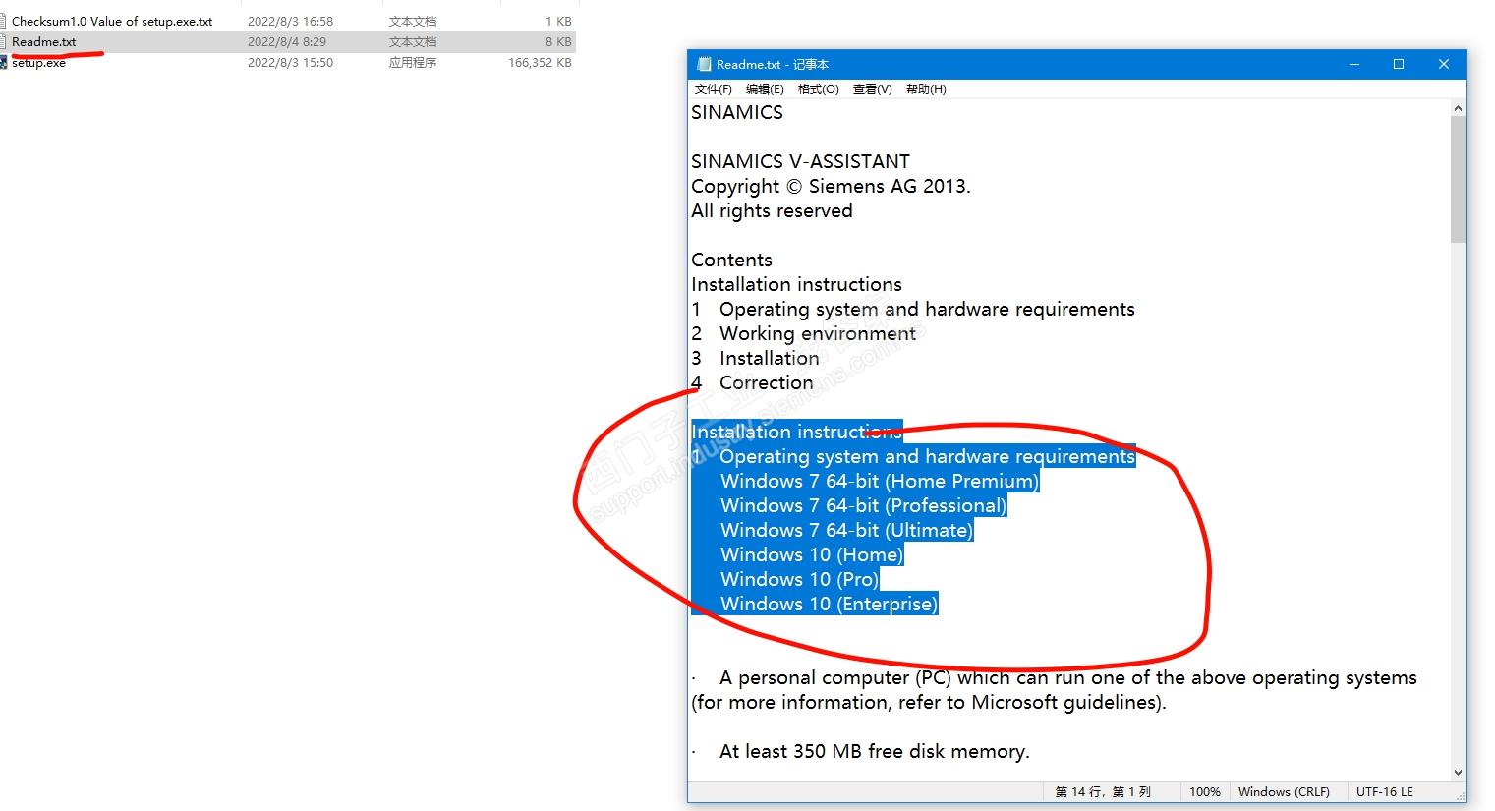Screen dimensions: 1495x811
Task: Click the '2 Working environment' line
Action: [803, 333]
